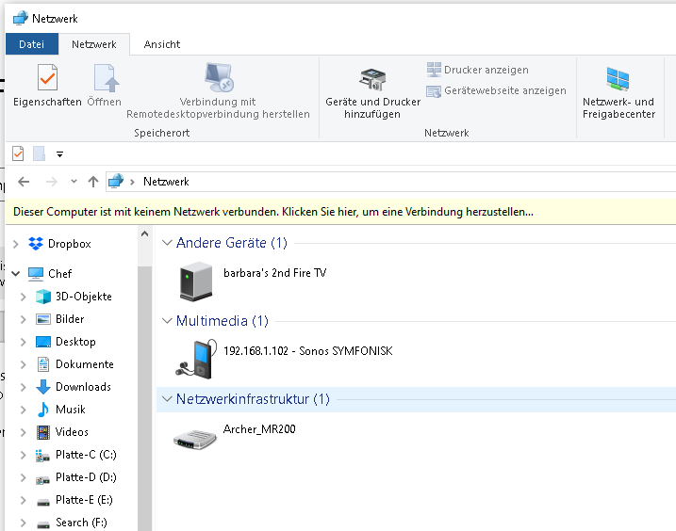Click the text barbara's 2nd Fire TV

click(x=275, y=273)
